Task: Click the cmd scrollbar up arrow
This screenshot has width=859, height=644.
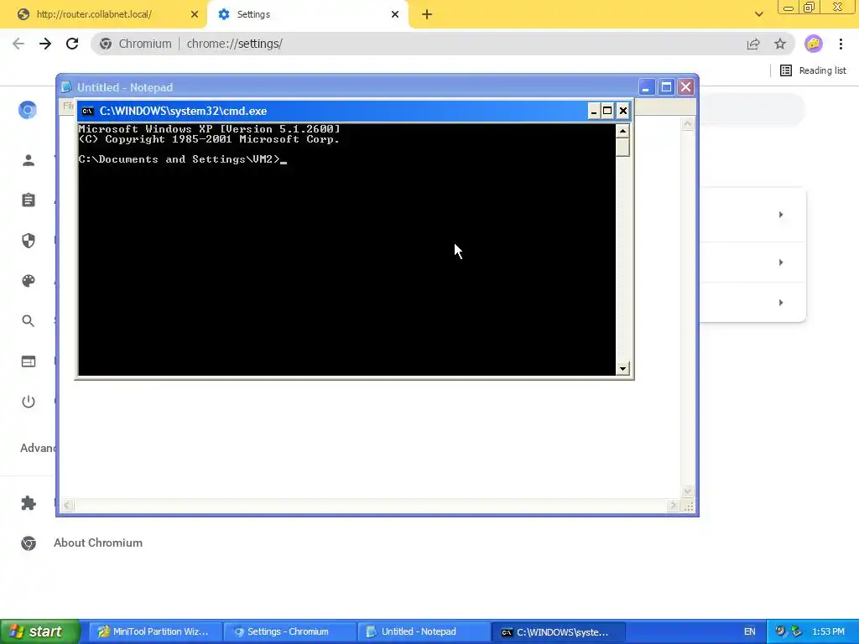Action: click(x=622, y=130)
